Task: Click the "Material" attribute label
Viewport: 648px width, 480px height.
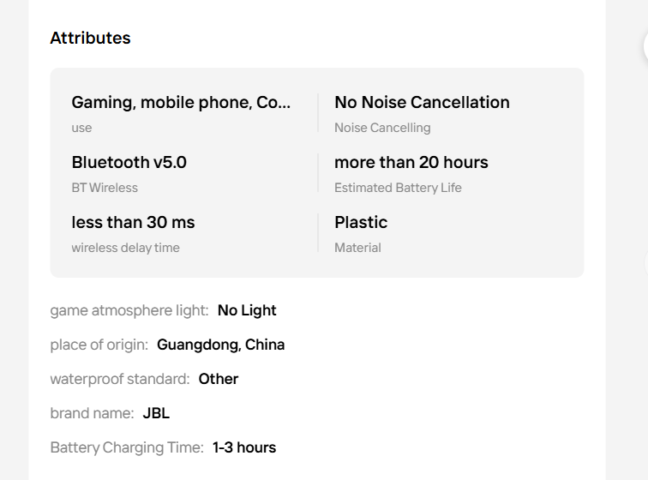Action: pos(357,248)
